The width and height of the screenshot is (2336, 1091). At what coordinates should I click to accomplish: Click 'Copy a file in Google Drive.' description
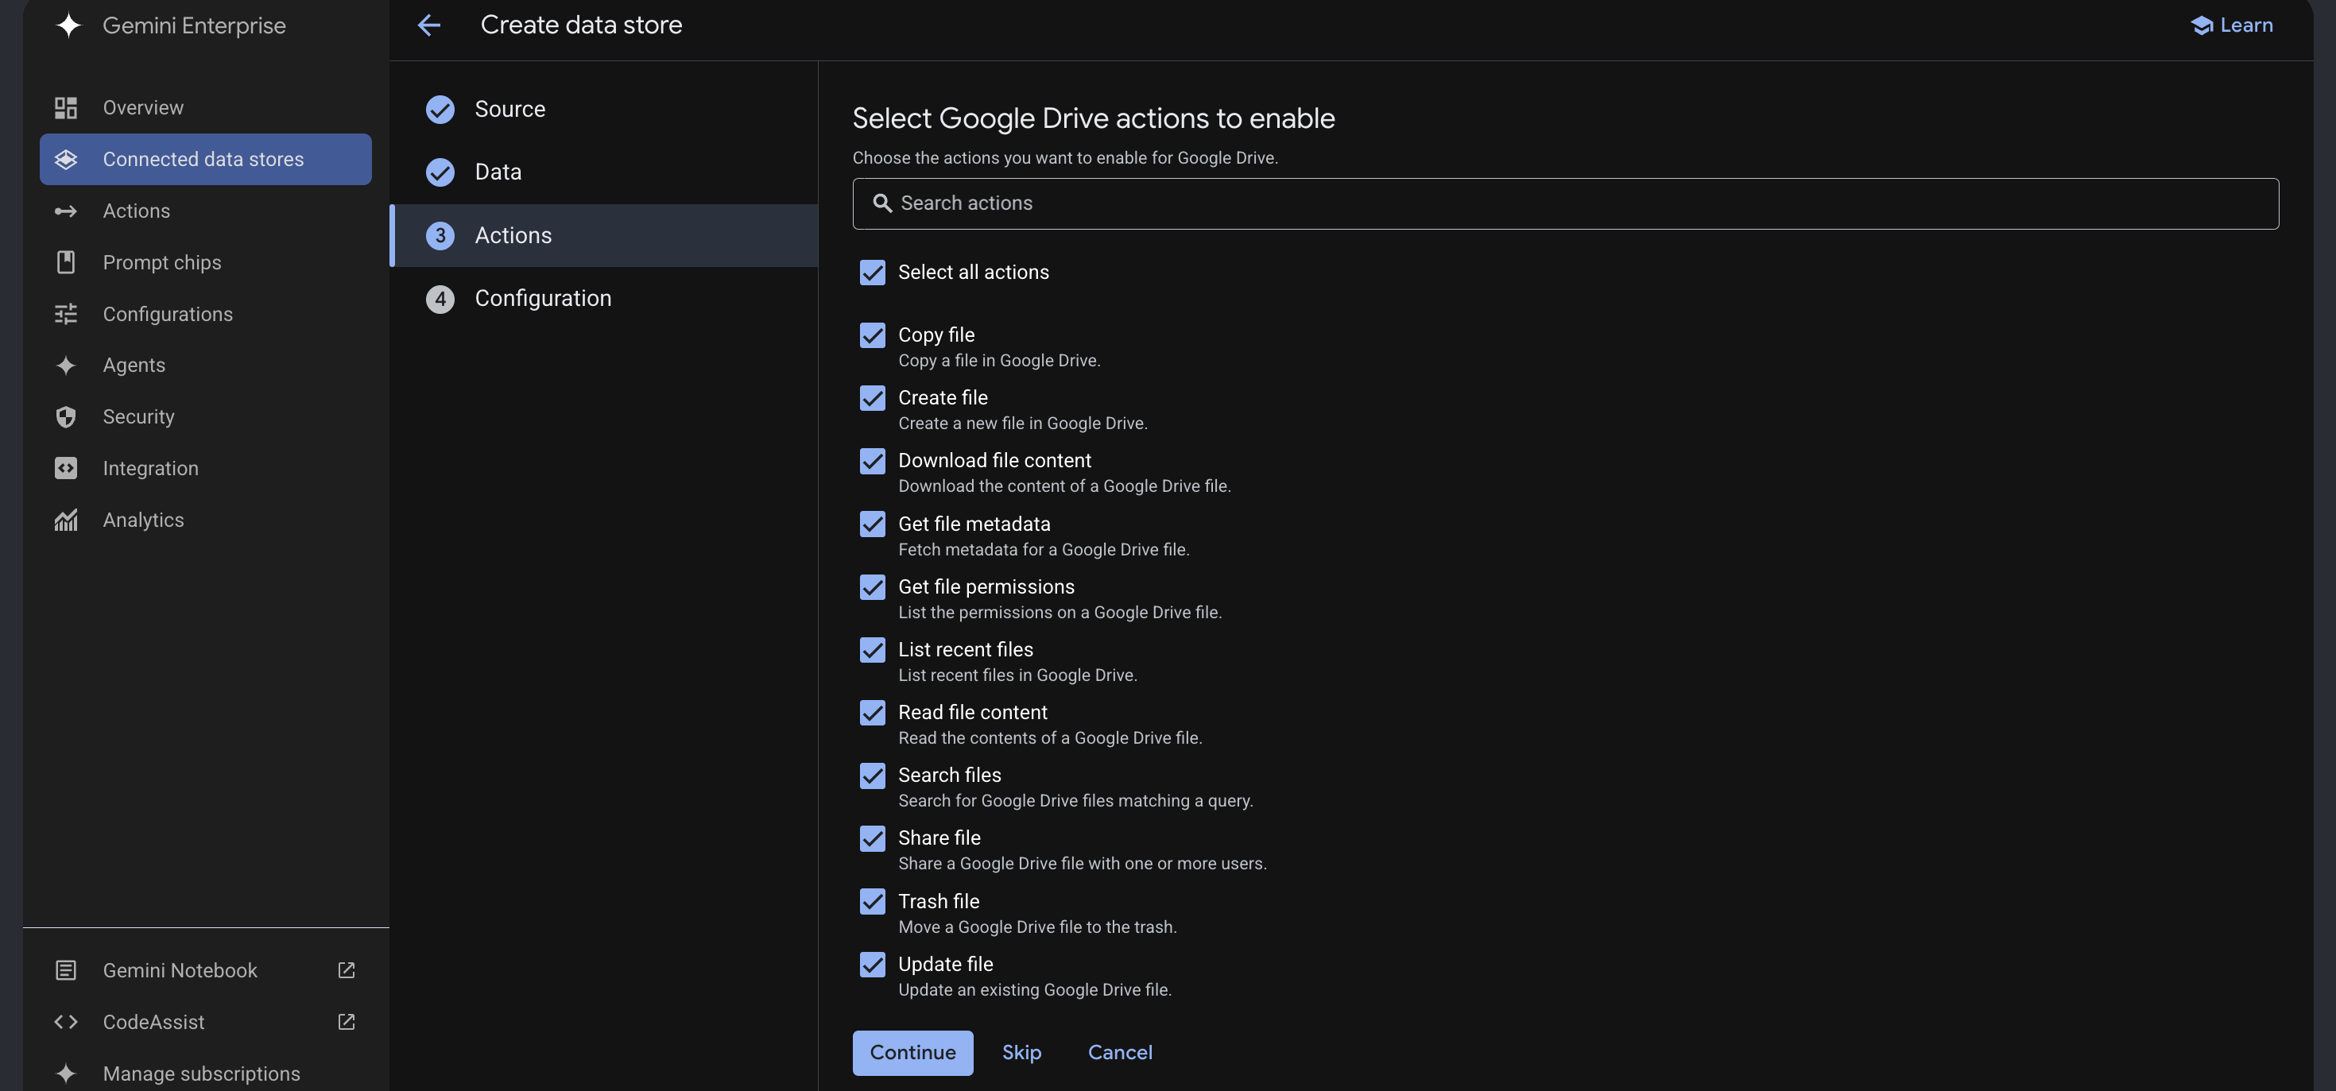(x=999, y=361)
